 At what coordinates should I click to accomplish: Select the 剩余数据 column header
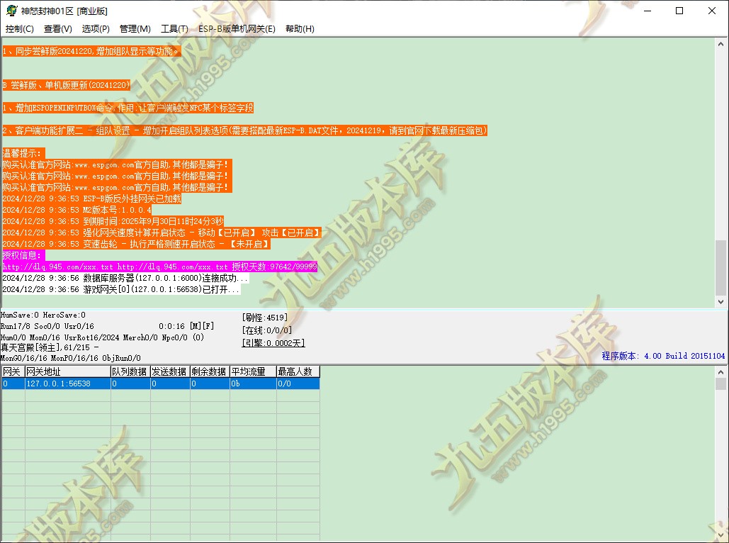click(210, 371)
